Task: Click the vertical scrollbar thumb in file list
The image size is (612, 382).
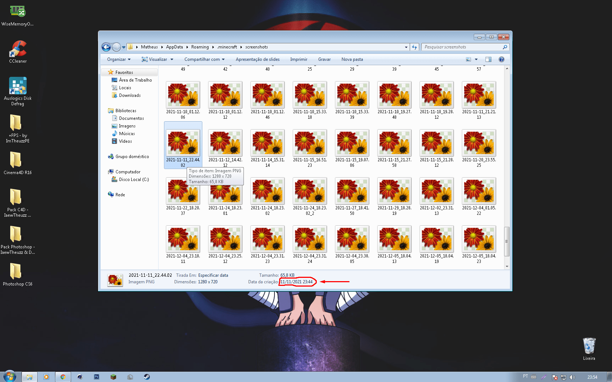Action: point(507,241)
